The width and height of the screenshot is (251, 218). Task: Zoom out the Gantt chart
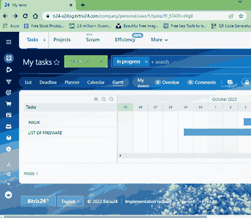pyautogui.click(x=111, y=99)
